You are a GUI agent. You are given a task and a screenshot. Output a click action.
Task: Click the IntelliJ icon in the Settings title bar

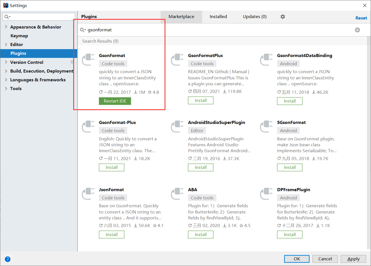point(6,5)
